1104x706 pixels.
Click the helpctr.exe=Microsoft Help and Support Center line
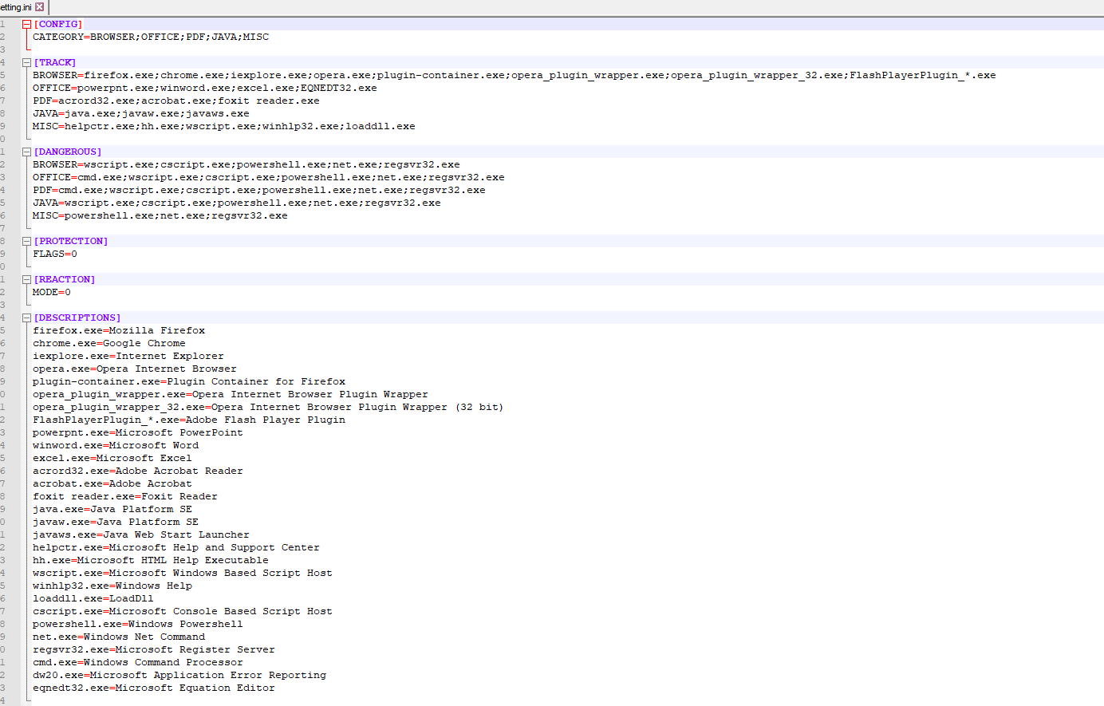click(176, 547)
